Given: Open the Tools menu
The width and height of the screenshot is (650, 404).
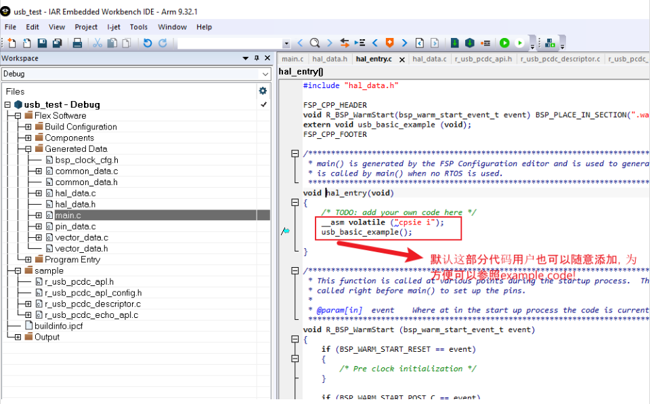Looking at the screenshot, I should click(138, 27).
